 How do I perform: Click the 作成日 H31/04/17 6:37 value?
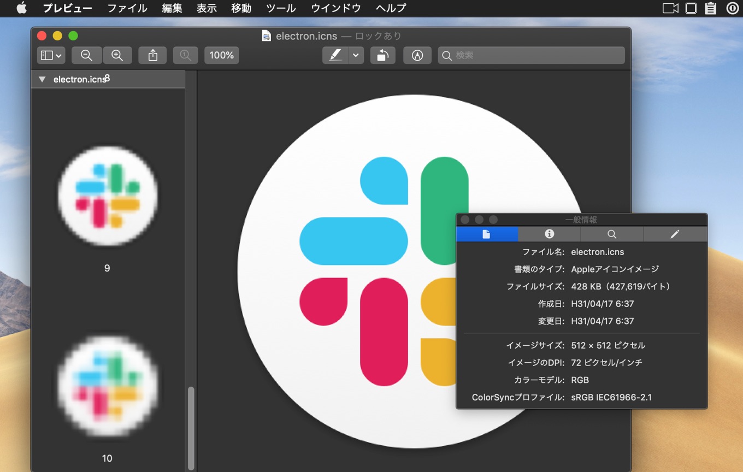click(602, 304)
